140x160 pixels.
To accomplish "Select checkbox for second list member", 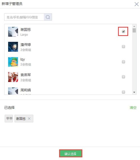I will point(123,47).
